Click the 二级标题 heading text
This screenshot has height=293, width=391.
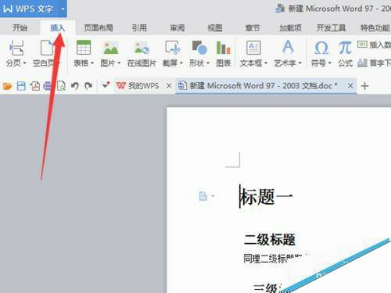coord(270,239)
